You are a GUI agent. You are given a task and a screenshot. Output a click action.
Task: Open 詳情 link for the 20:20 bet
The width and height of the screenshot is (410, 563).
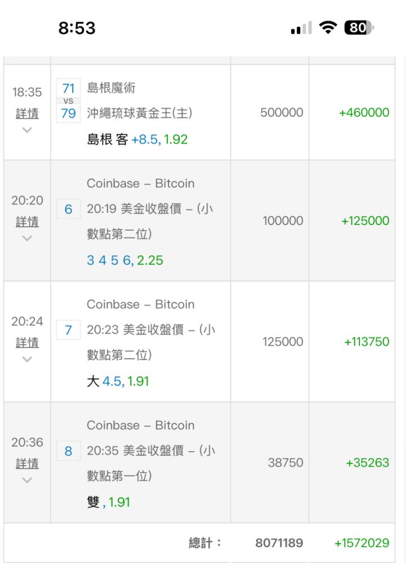coord(27,222)
